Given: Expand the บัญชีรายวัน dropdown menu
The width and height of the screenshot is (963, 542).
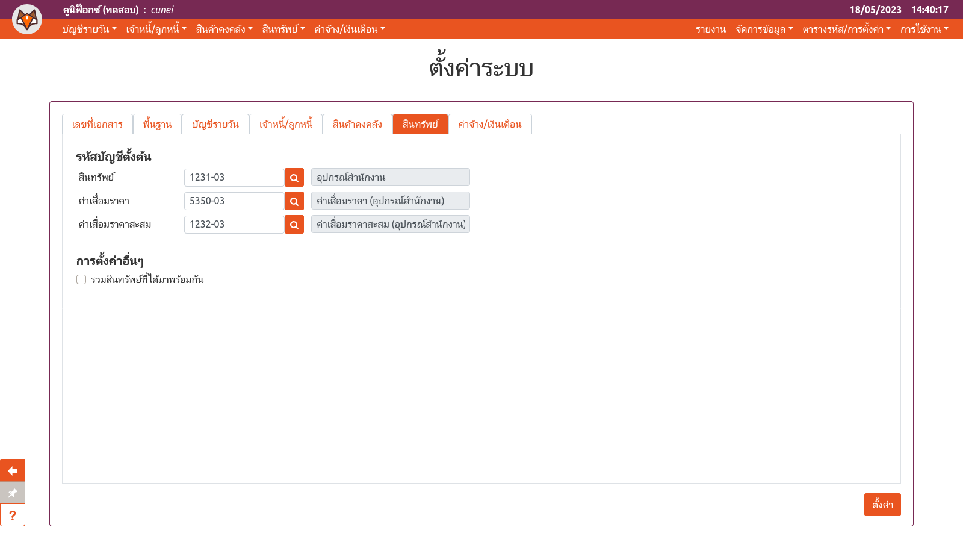Looking at the screenshot, I should click(x=89, y=29).
